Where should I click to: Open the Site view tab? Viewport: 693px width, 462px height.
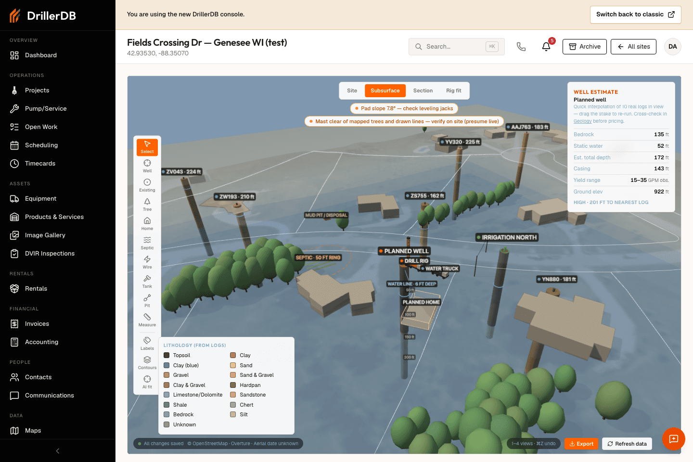[x=352, y=90]
